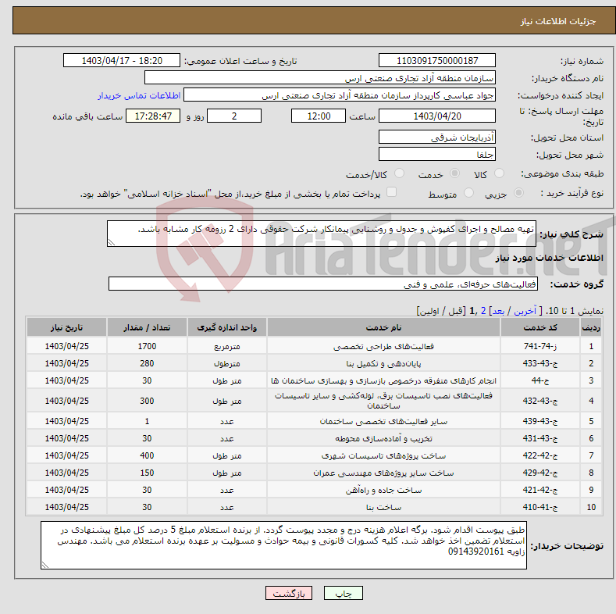Click quantity value 400

point(147,455)
